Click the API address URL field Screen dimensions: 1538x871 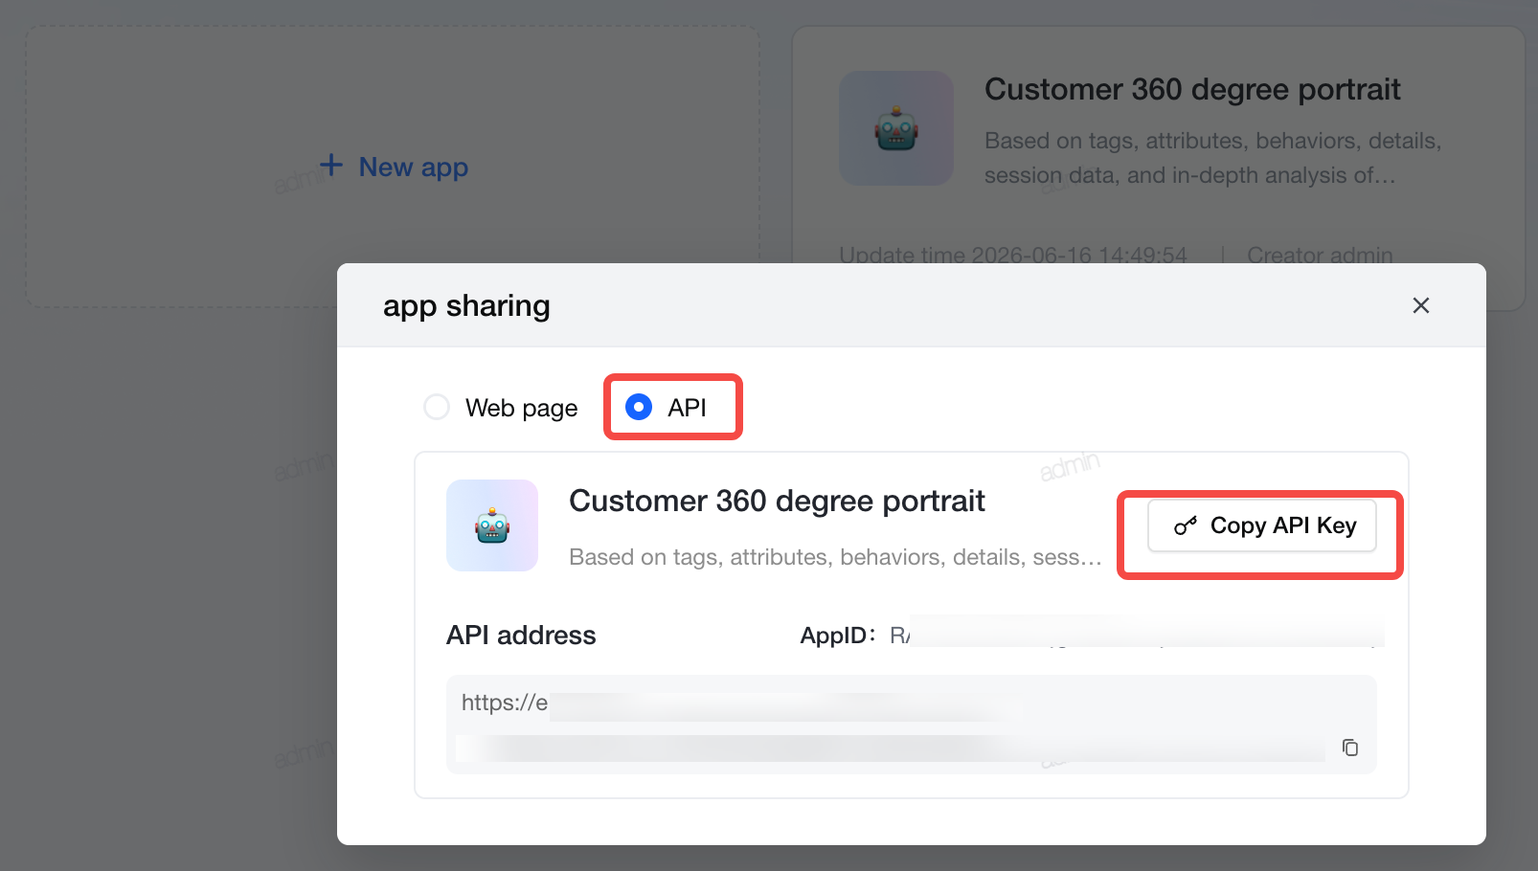click(912, 725)
